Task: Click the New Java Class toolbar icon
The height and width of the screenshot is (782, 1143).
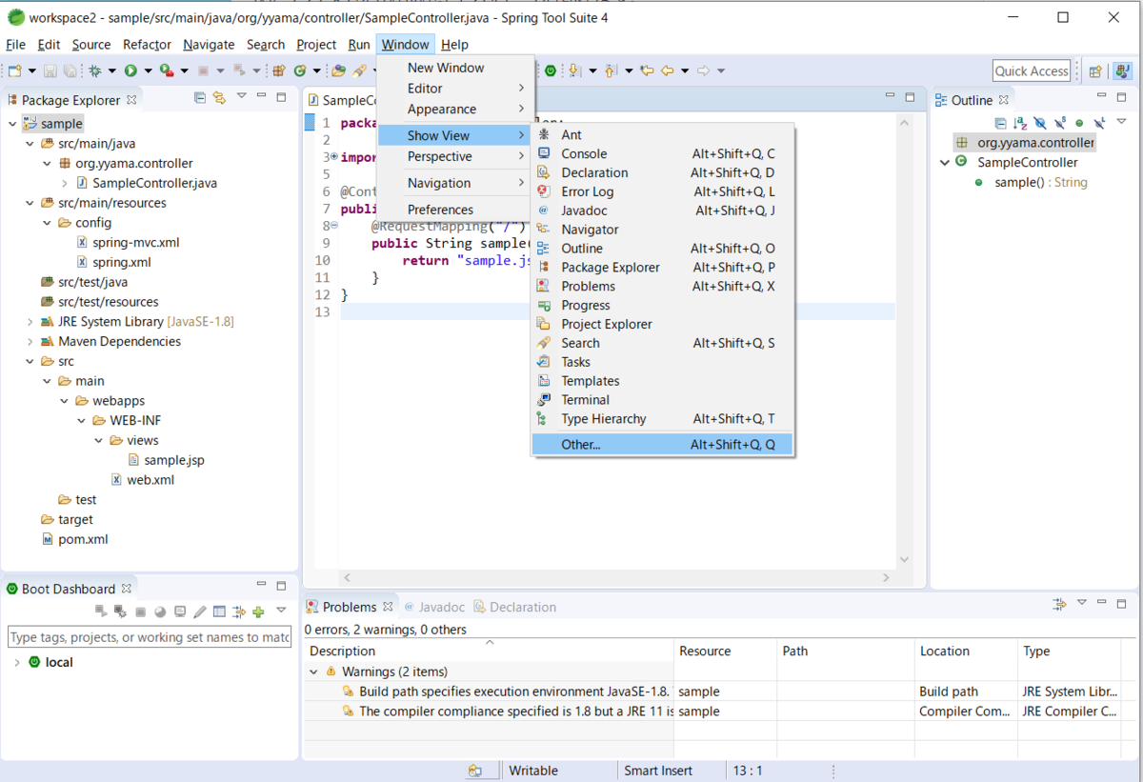Action: tap(300, 70)
